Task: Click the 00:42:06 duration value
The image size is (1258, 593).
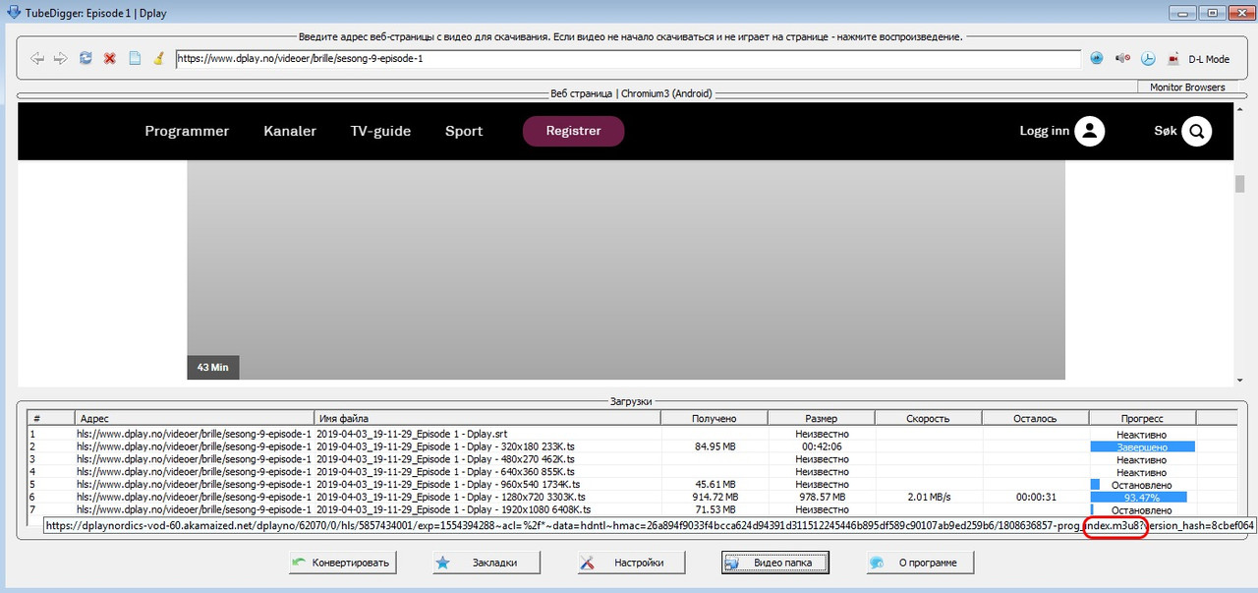Action: click(821, 446)
